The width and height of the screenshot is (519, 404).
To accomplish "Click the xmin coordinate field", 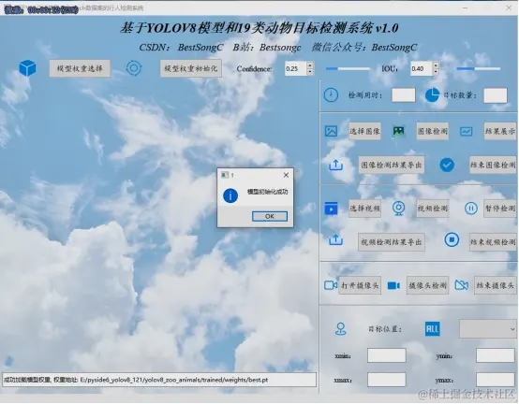I will (387, 355).
